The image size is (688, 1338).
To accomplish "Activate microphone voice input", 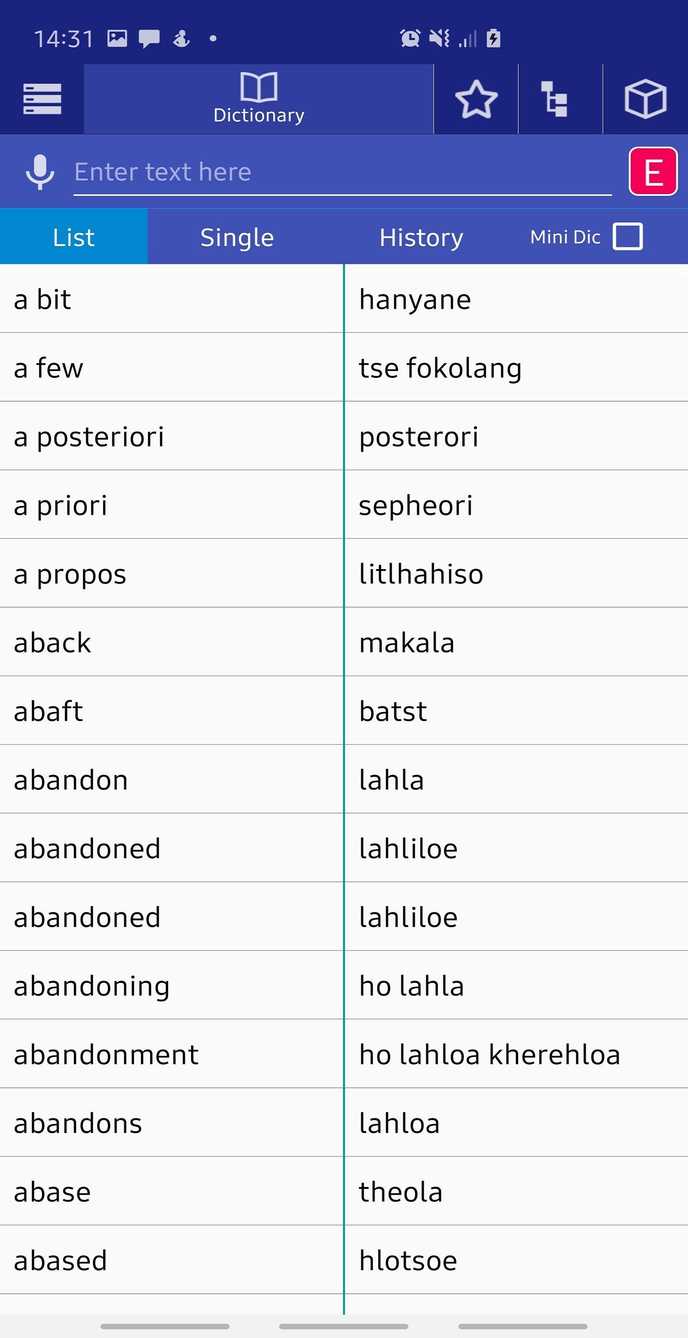I will pos(40,172).
